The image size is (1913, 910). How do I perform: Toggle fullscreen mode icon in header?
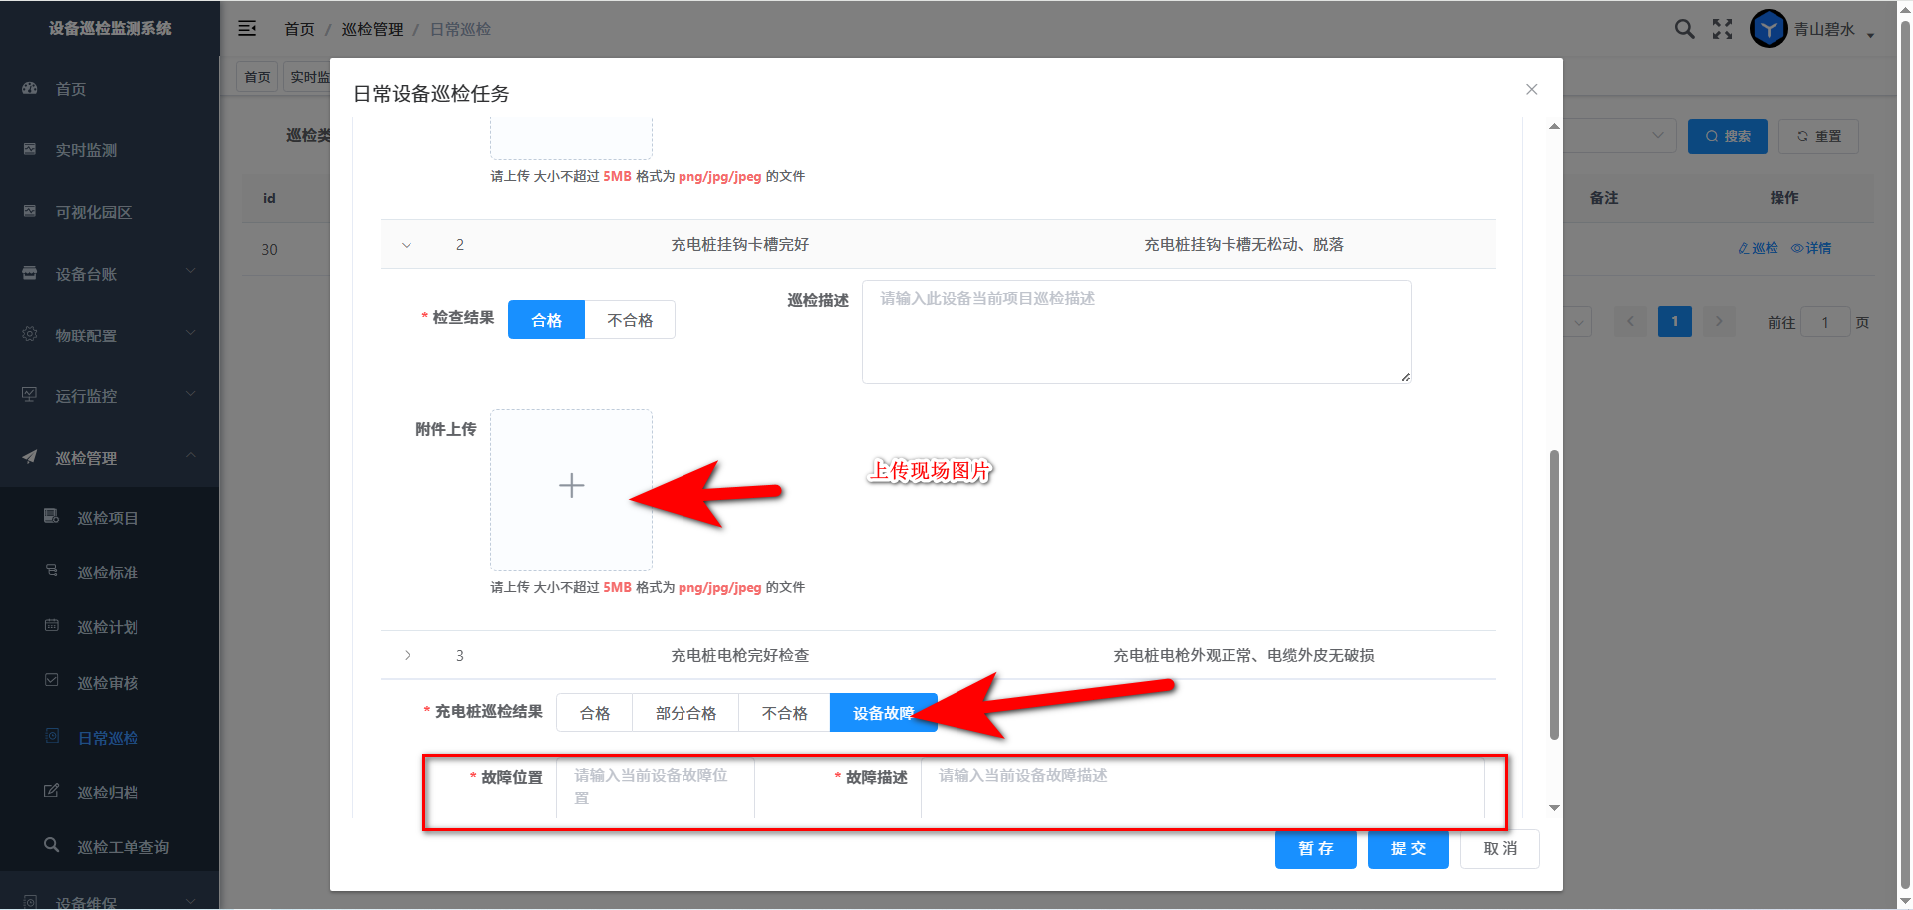click(1722, 29)
